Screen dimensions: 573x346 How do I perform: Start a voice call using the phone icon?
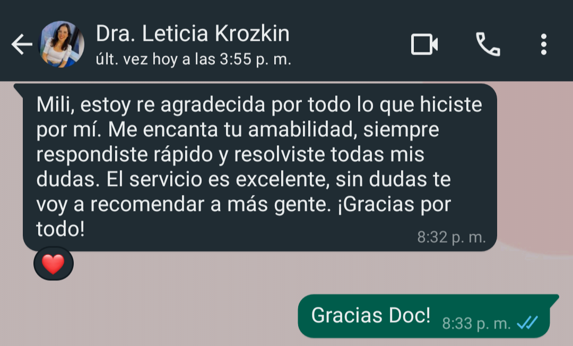[x=488, y=44]
